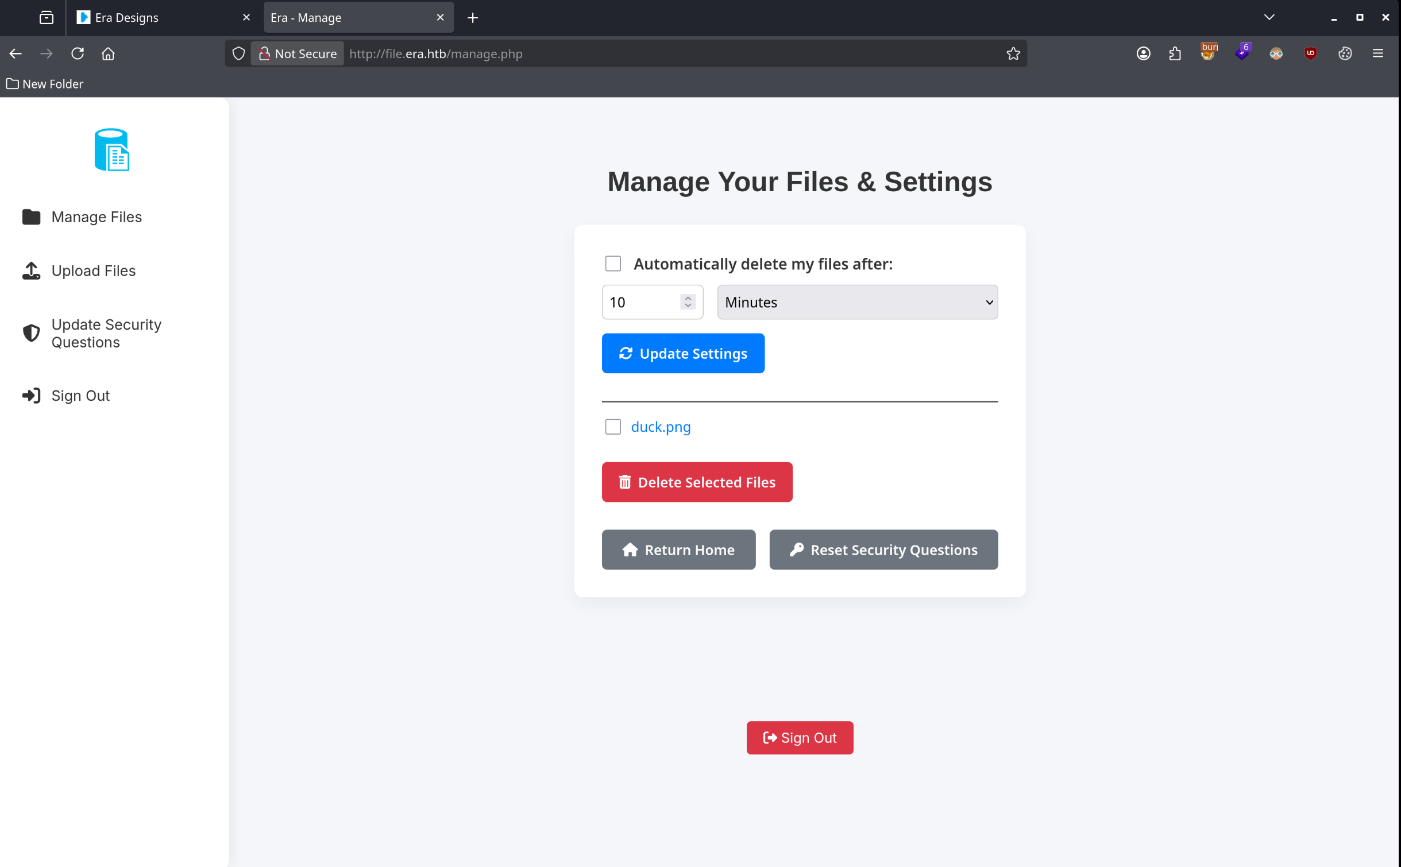Bookmark this page with the star icon

(x=1013, y=53)
